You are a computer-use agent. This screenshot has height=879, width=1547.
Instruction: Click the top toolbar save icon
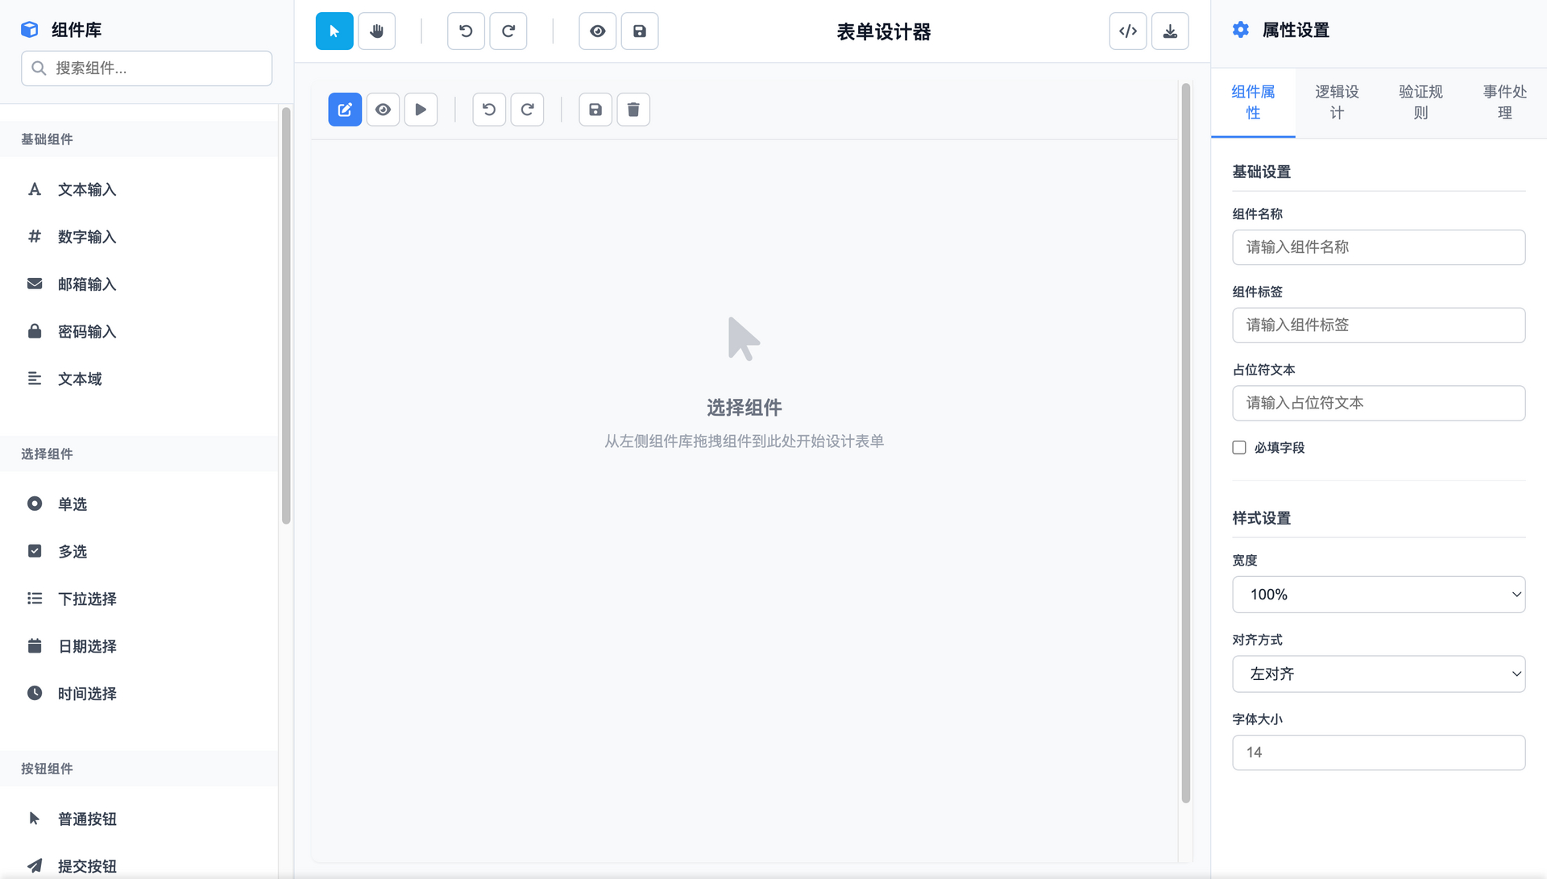[640, 31]
